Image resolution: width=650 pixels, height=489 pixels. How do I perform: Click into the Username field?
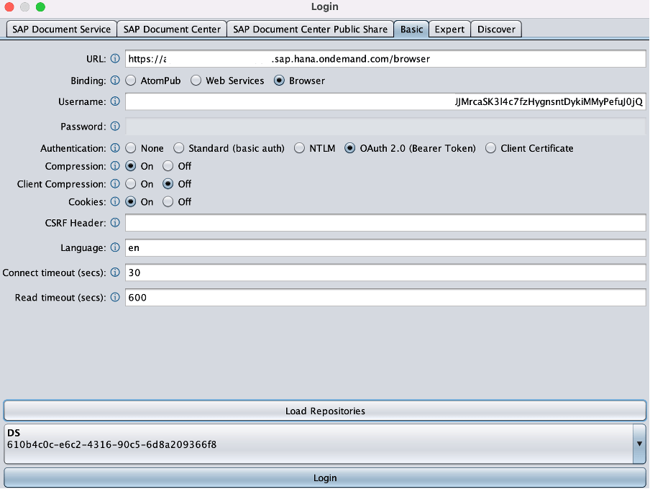[385, 101]
